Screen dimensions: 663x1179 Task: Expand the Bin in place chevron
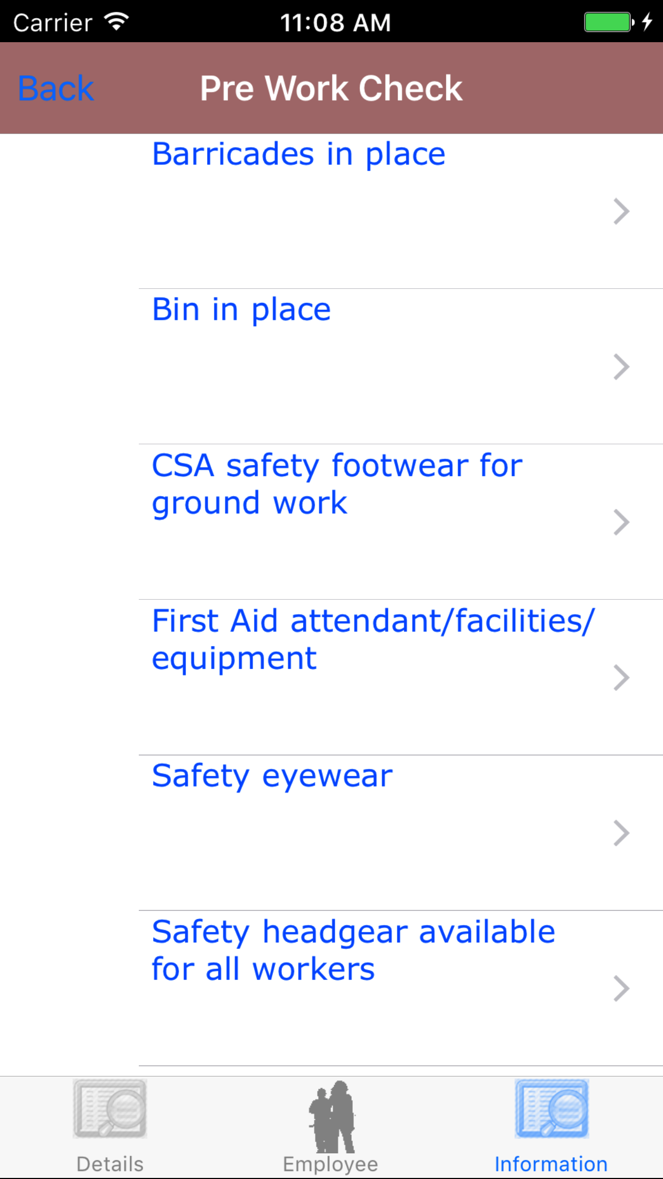[621, 367]
